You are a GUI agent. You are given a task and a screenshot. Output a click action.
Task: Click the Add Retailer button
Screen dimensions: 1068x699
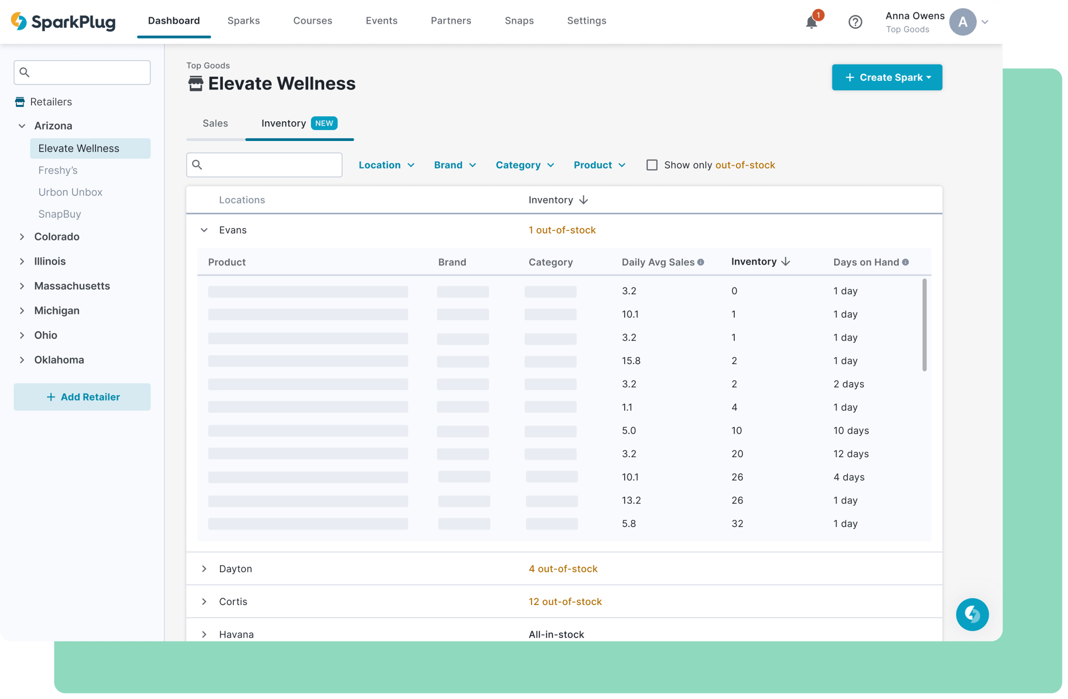click(82, 397)
